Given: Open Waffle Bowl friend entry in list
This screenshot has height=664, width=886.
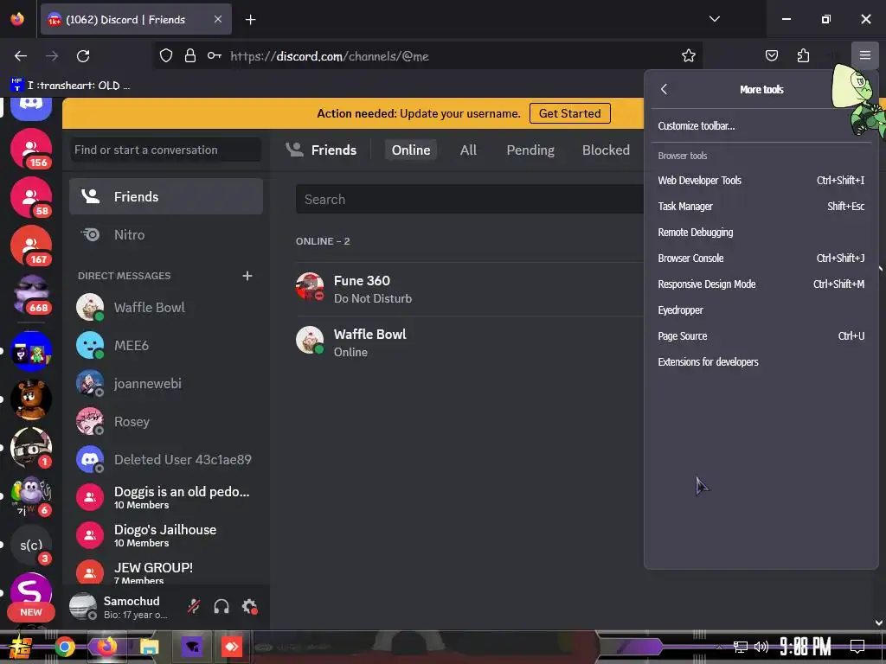Looking at the screenshot, I should point(469,342).
